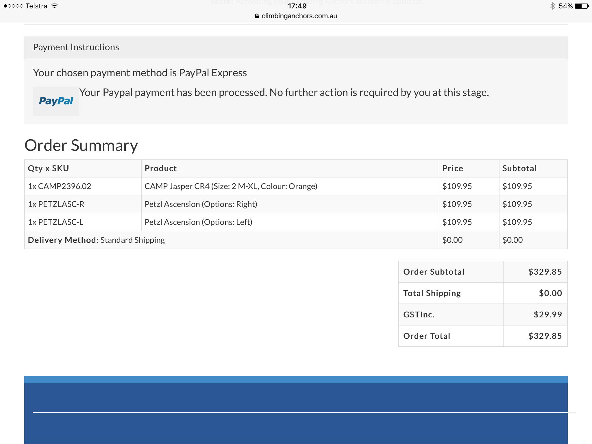Select SKU CAMP2396.02 cell

[x=60, y=186]
